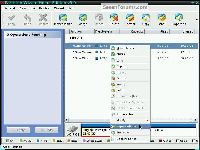Click the FAT legend color swatch

(x=7, y=141)
